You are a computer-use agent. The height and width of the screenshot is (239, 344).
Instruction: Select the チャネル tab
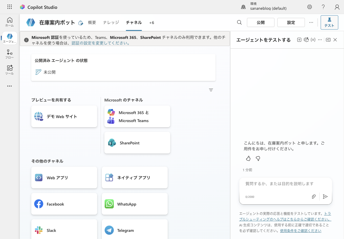(x=134, y=22)
